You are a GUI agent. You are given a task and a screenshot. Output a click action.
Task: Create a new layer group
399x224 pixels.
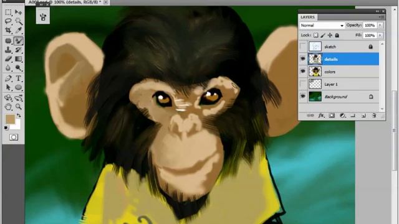point(353,116)
